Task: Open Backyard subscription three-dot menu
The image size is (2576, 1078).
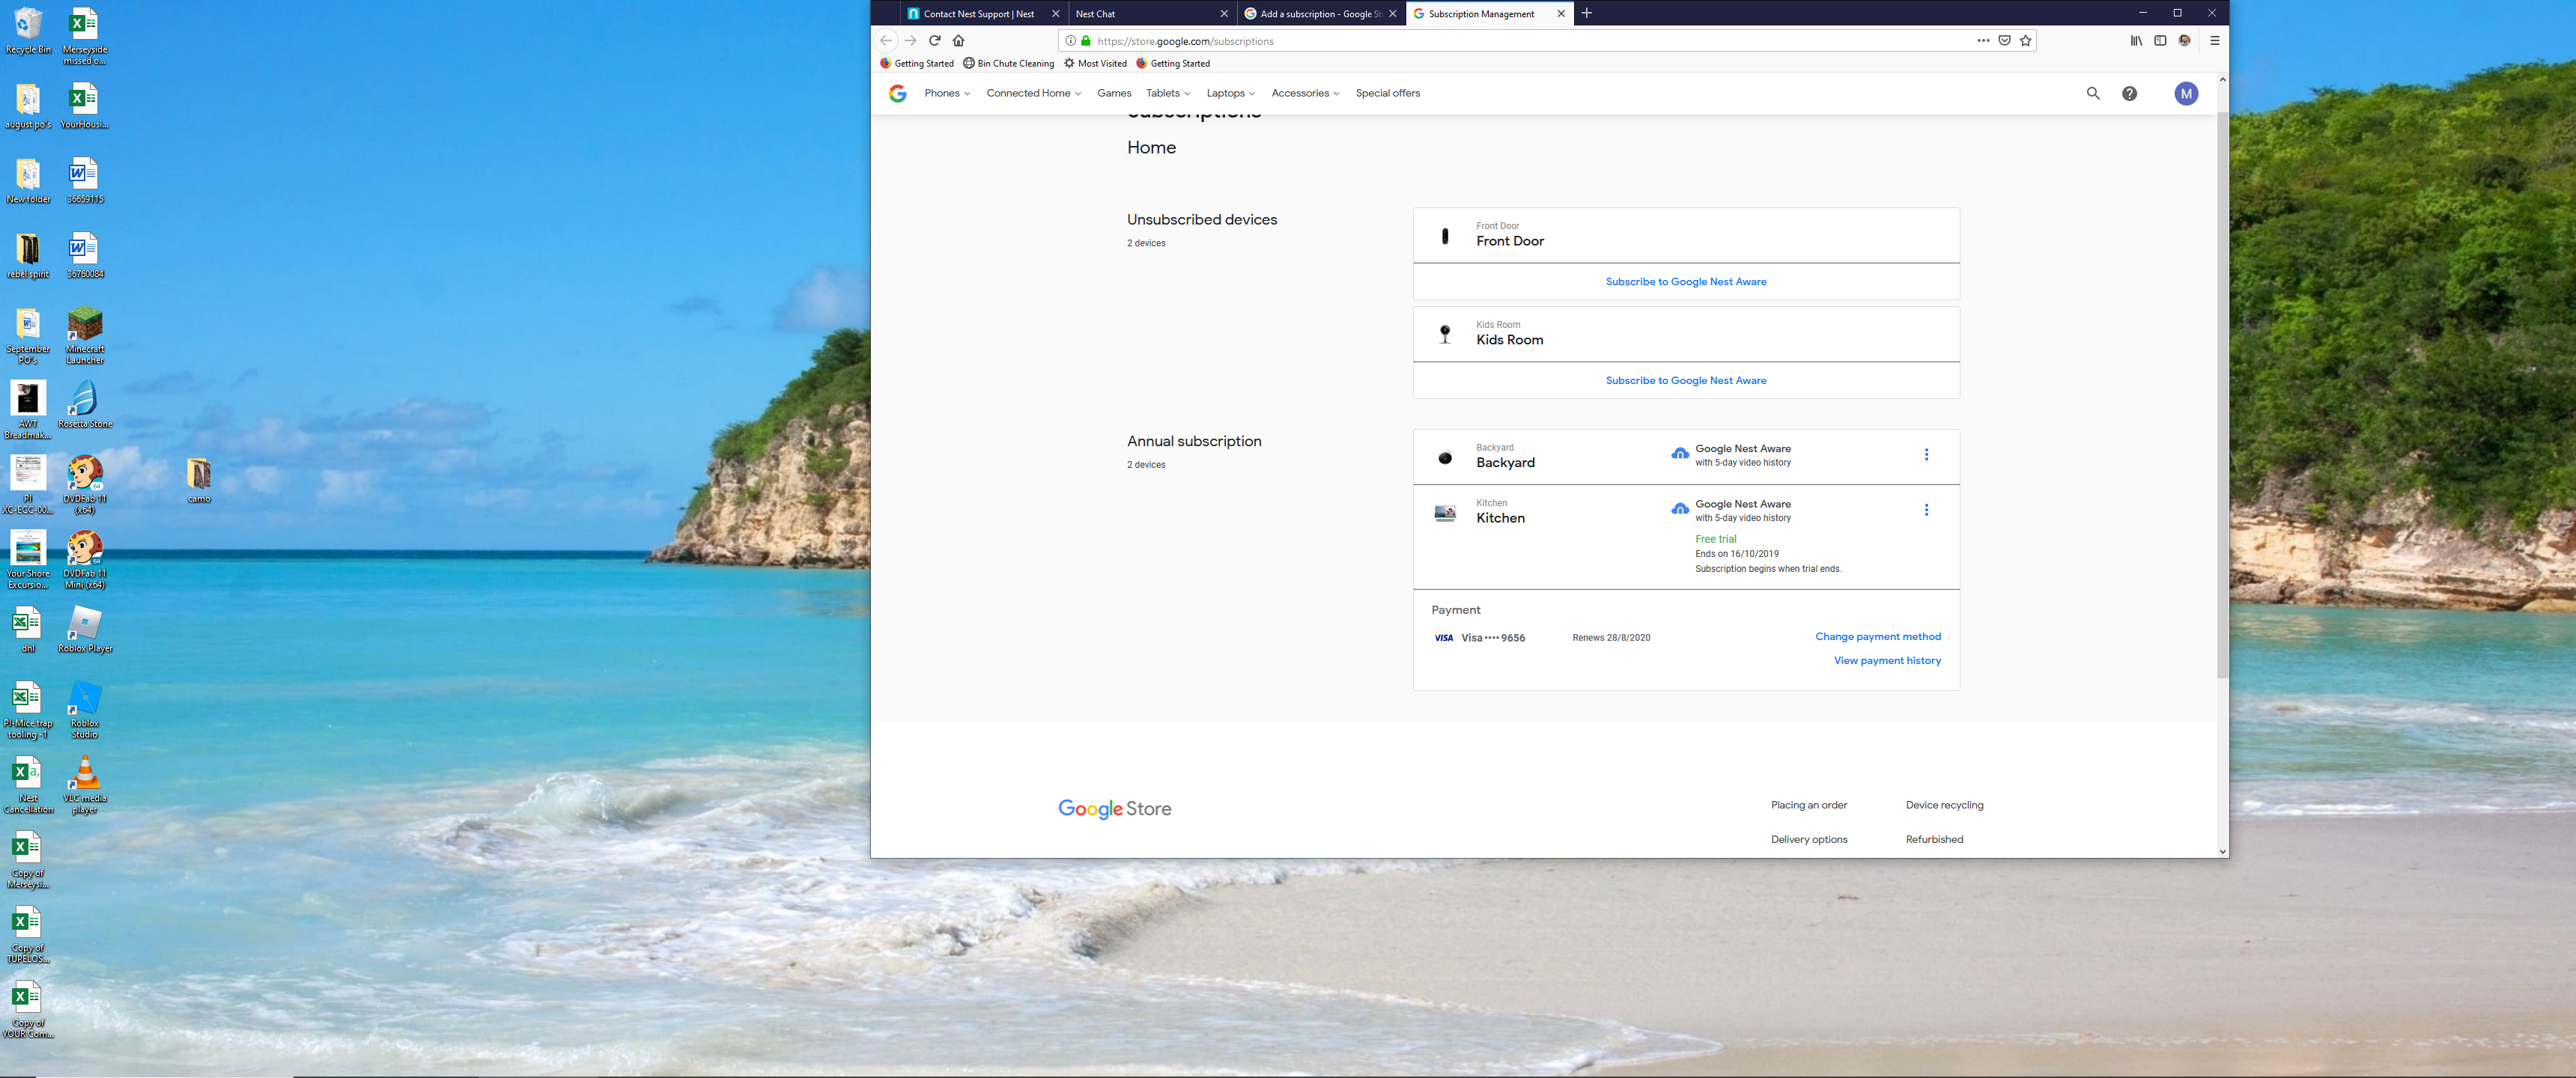Action: [1925, 455]
